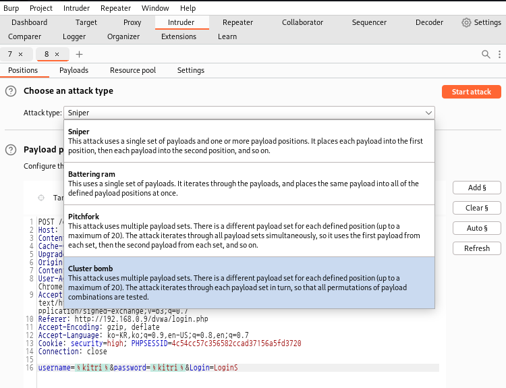The width and height of the screenshot is (506, 388).
Task: Open the Intruder Settings sub-tab
Action: (191, 70)
